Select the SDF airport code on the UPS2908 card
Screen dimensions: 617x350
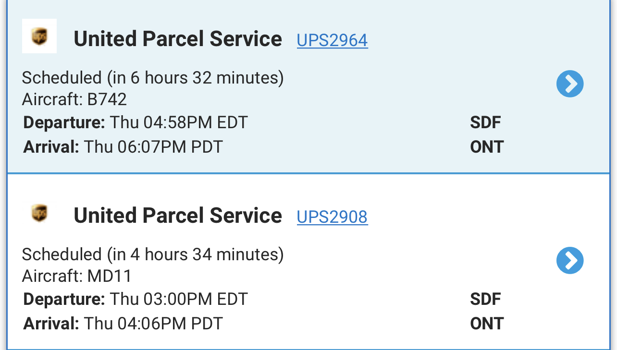point(485,300)
